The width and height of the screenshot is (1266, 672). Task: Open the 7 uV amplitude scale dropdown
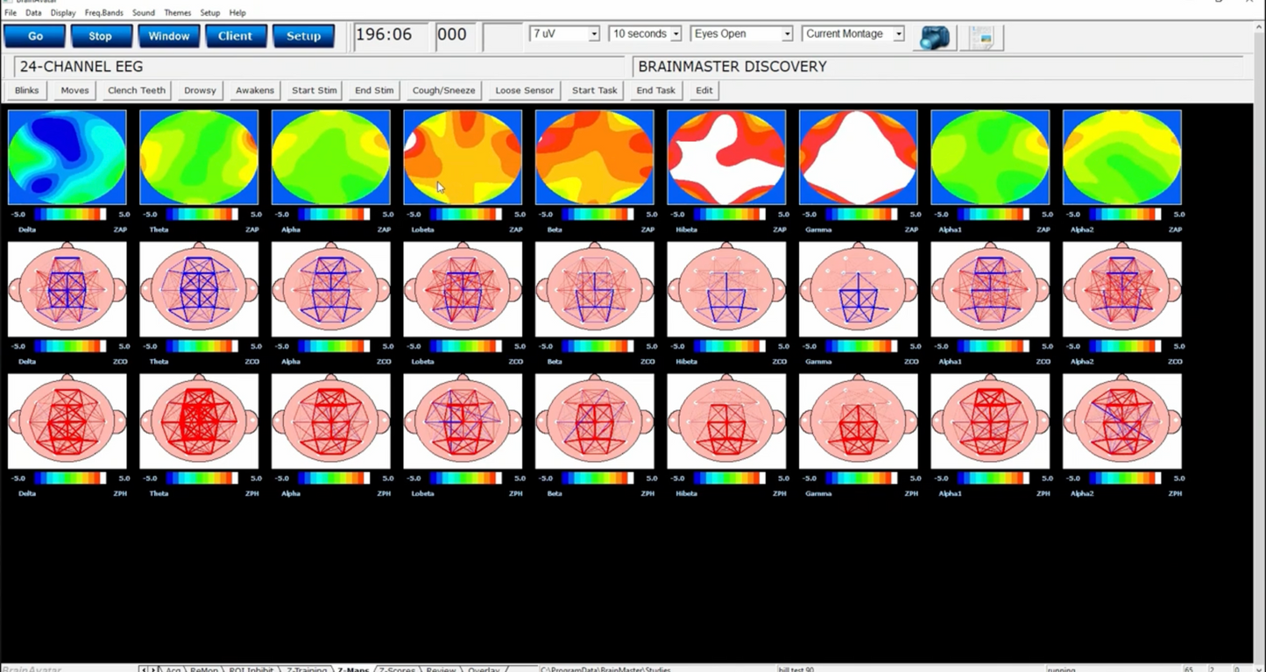pos(564,34)
